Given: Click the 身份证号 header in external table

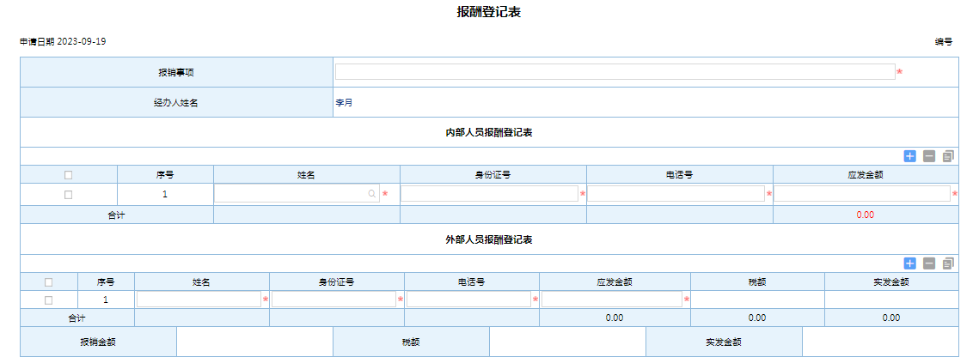Looking at the screenshot, I should pyautogui.click(x=337, y=282).
